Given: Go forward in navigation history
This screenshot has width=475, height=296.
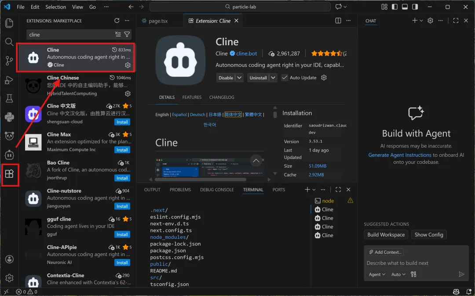Looking at the screenshot, I should point(141,7).
